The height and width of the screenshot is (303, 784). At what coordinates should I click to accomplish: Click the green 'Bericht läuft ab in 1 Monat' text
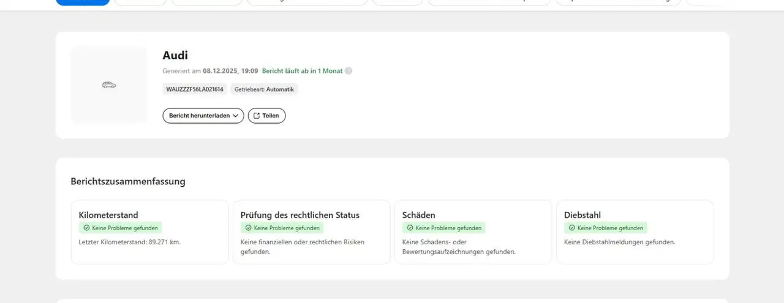click(x=302, y=71)
